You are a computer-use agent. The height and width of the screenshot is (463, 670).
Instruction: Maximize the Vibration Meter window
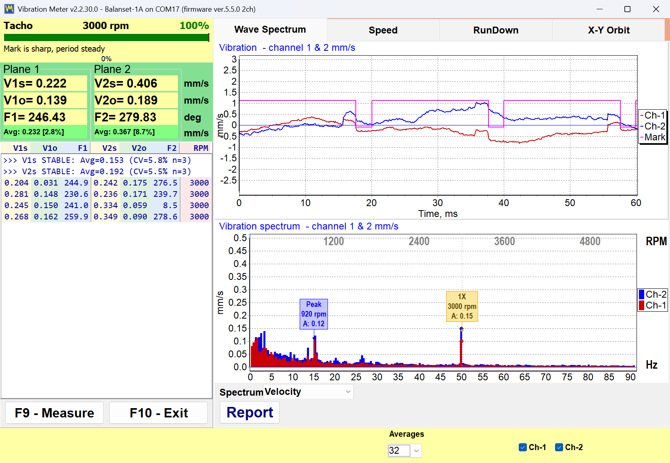pyautogui.click(x=627, y=9)
